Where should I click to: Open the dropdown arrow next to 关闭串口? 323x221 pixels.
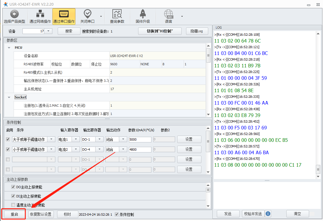point(101,16)
